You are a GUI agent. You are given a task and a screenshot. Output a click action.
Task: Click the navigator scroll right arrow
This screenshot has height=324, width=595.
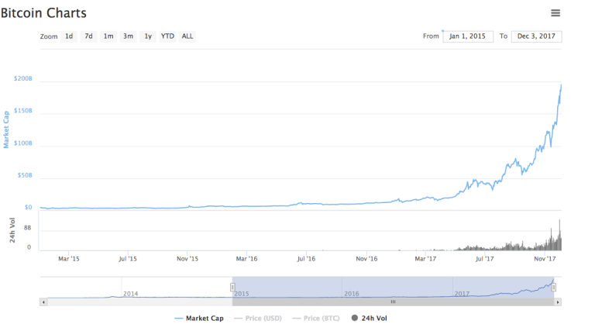click(x=558, y=302)
